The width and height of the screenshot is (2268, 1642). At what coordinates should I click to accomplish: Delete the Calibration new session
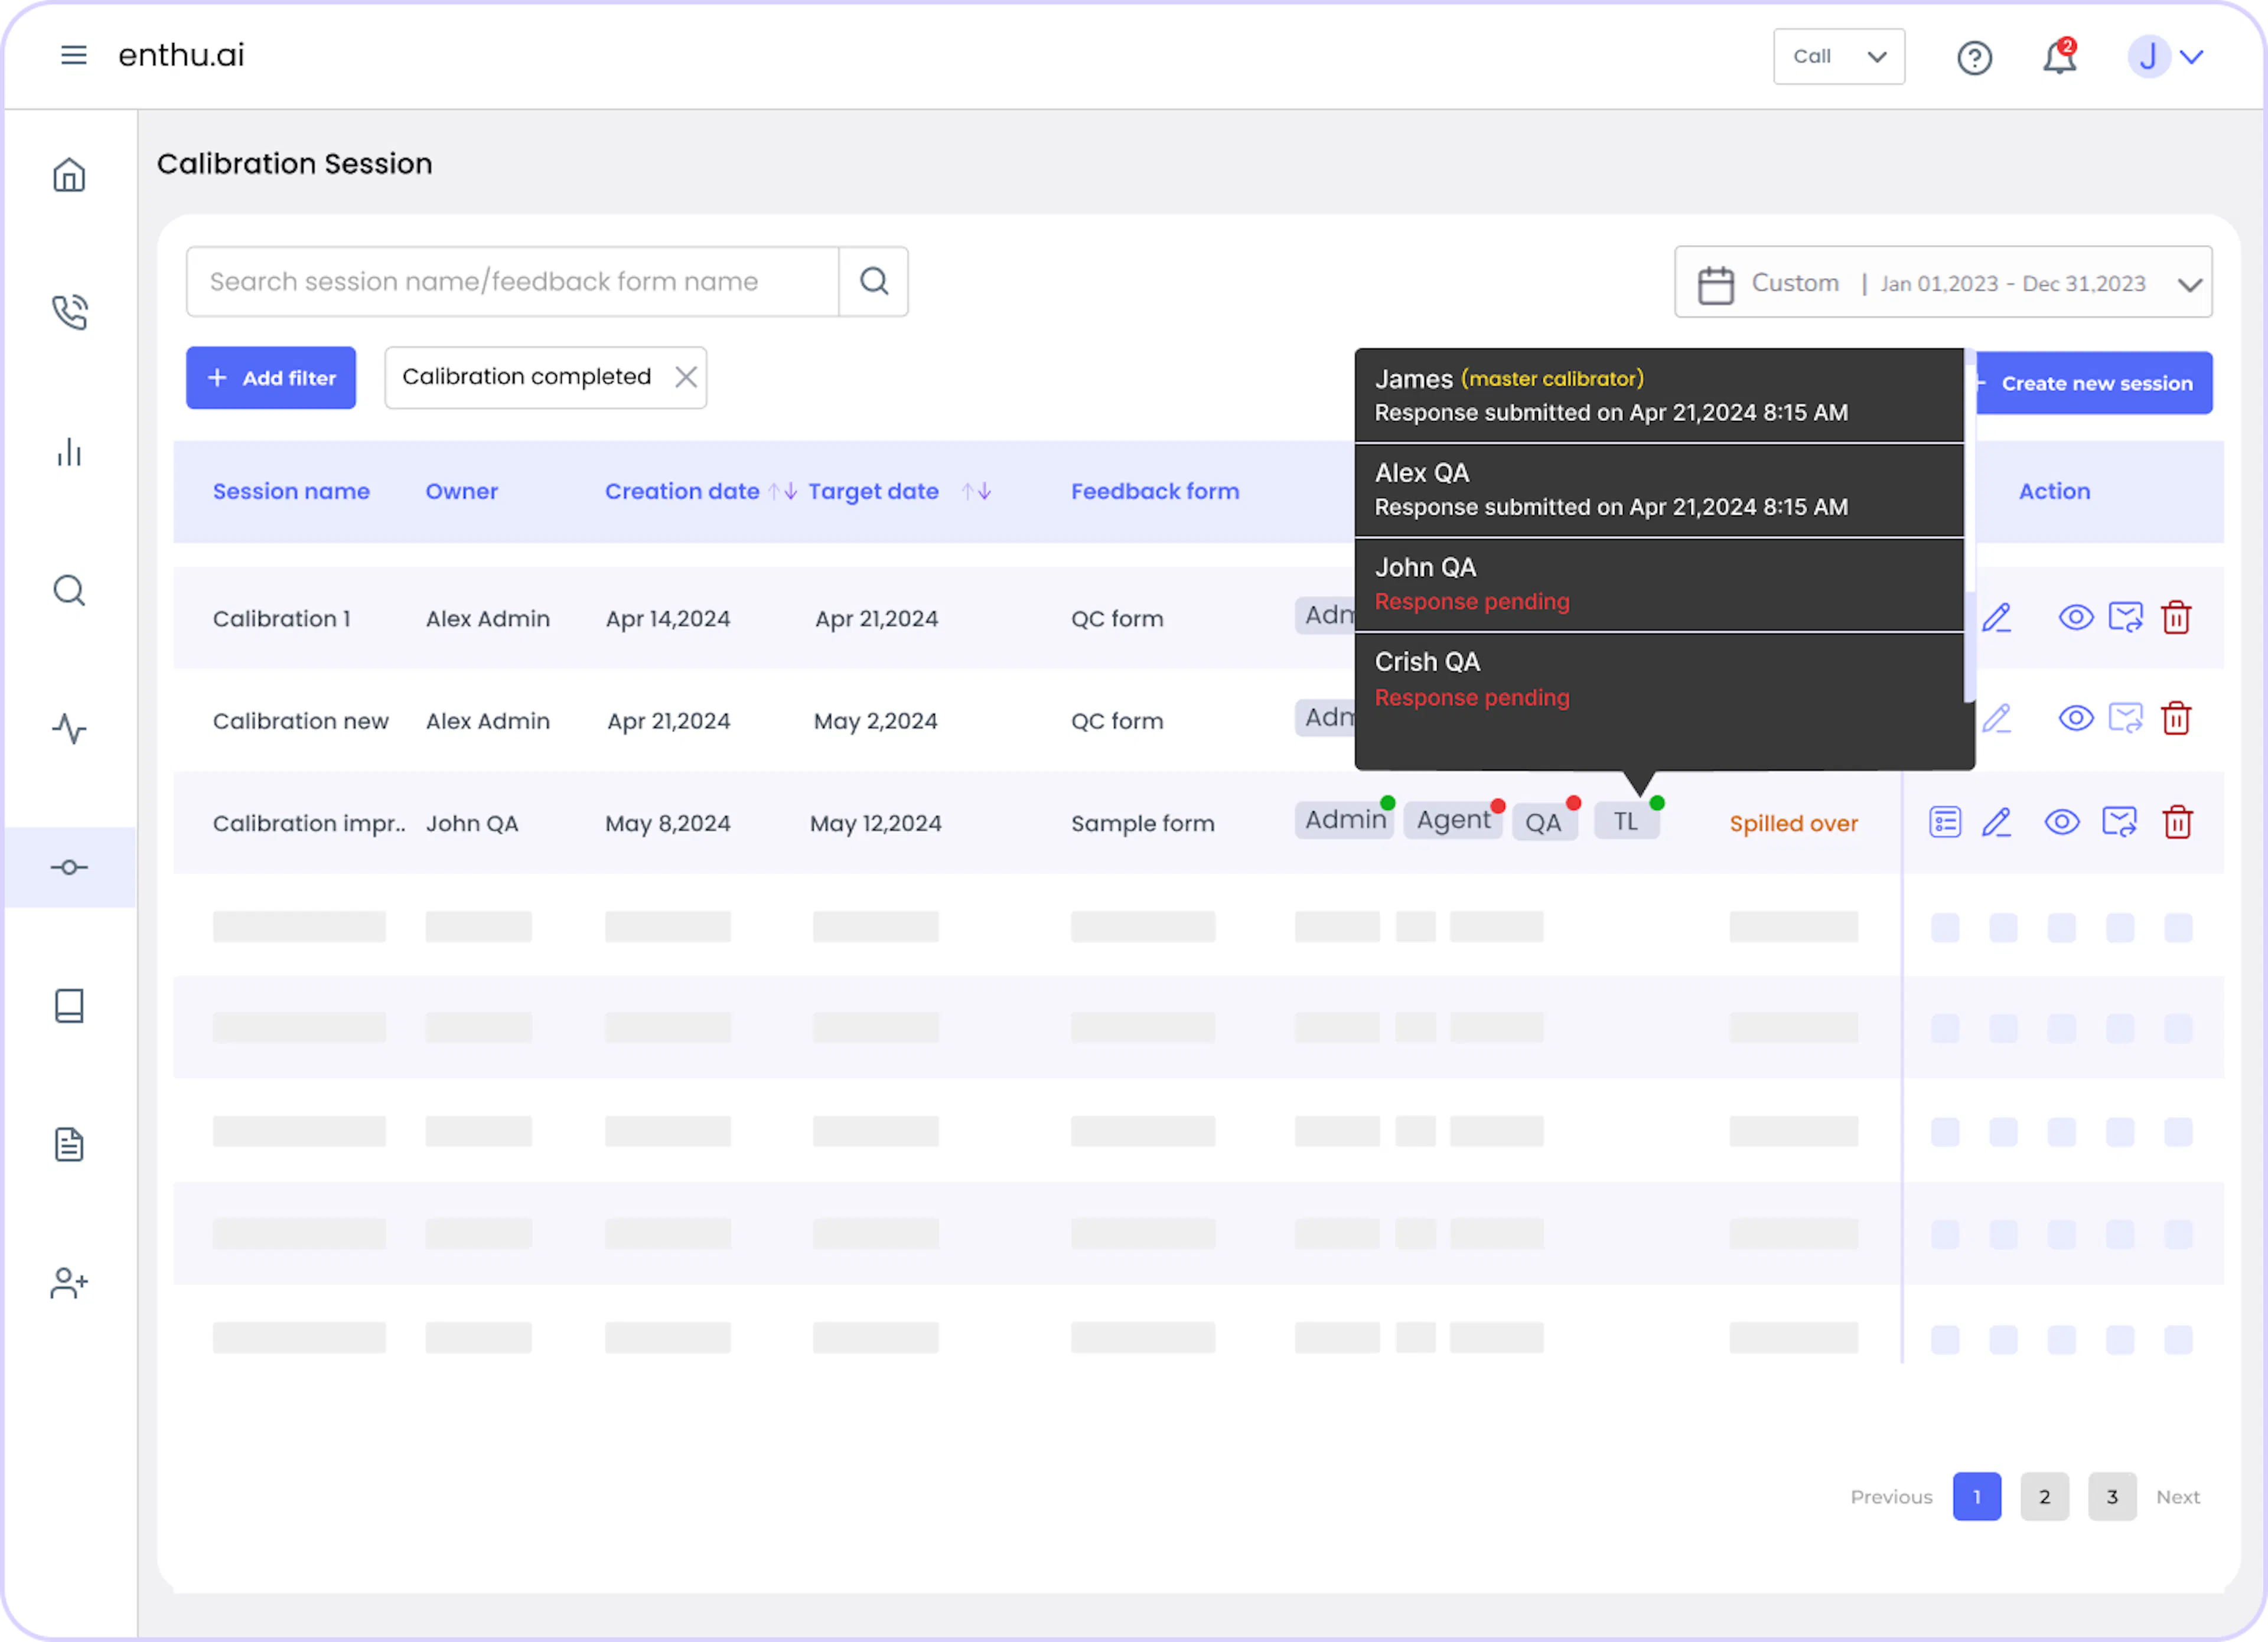(2176, 719)
